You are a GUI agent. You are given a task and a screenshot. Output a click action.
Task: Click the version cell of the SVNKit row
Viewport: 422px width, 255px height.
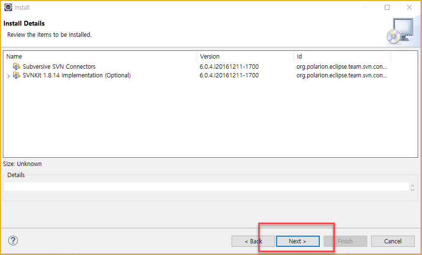click(x=229, y=75)
